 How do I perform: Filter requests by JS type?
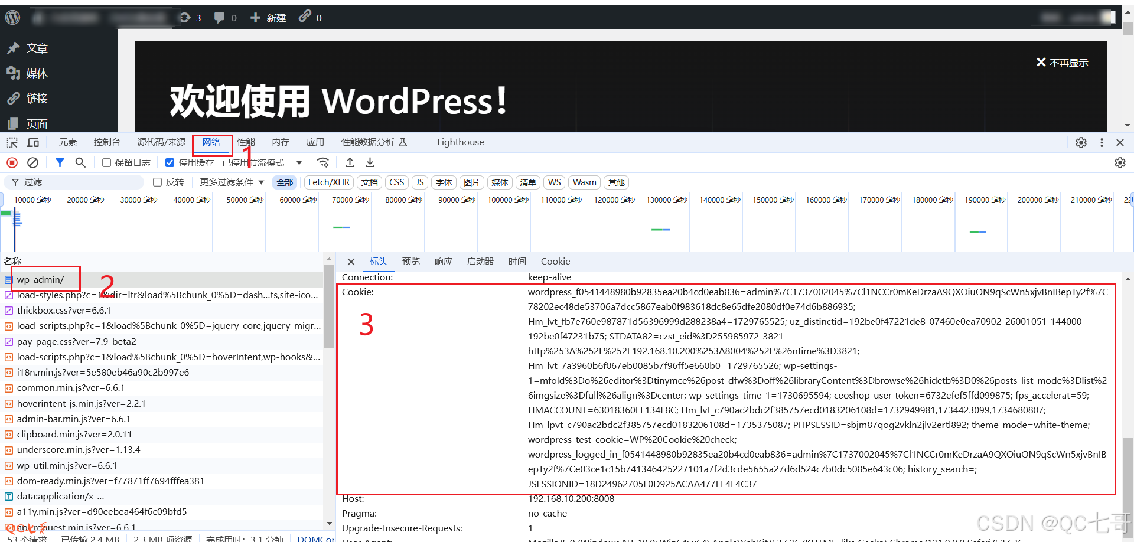click(x=420, y=182)
